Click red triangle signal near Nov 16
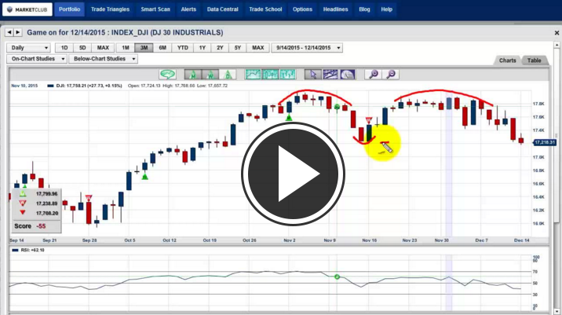Screen dimensions: 562x315 pos(368,120)
